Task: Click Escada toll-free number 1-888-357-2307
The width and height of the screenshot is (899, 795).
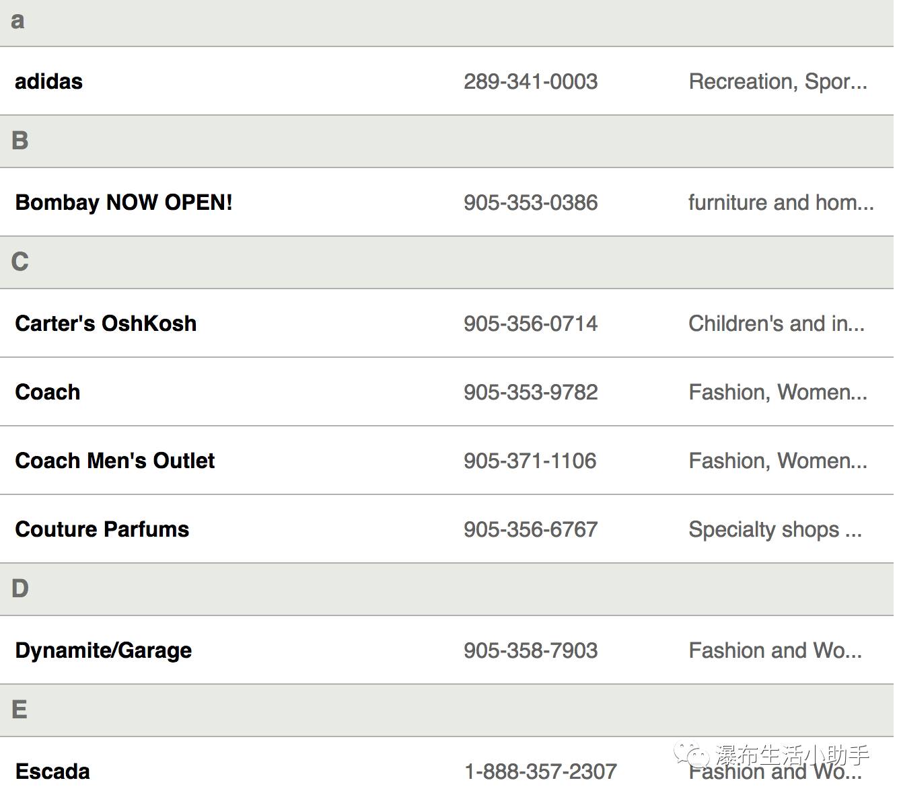Action: [x=540, y=771]
